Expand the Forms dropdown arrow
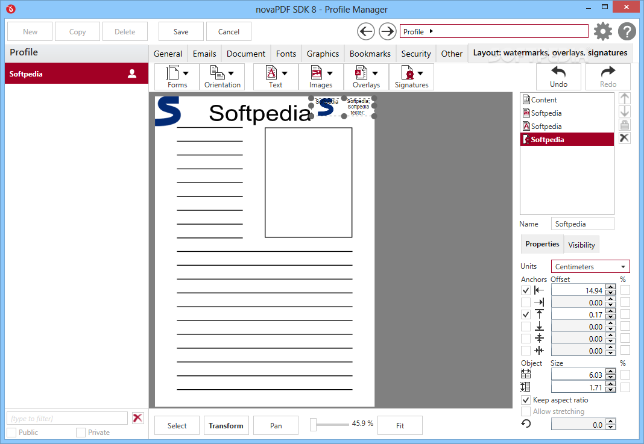The width and height of the screenshot is (644, 444). [186, 73]
